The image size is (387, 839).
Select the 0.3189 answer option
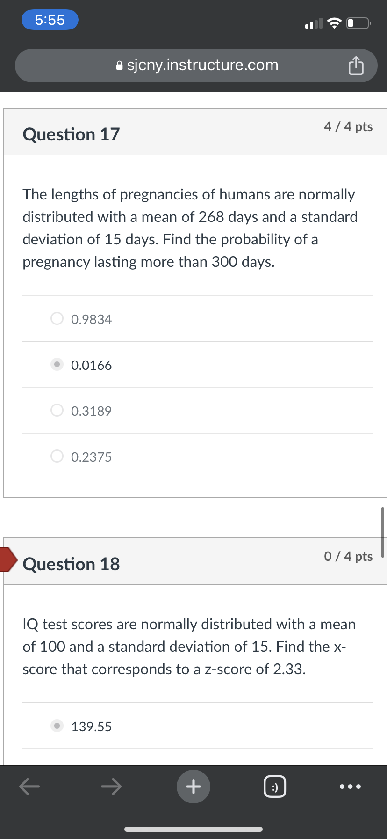coord(57,411)
